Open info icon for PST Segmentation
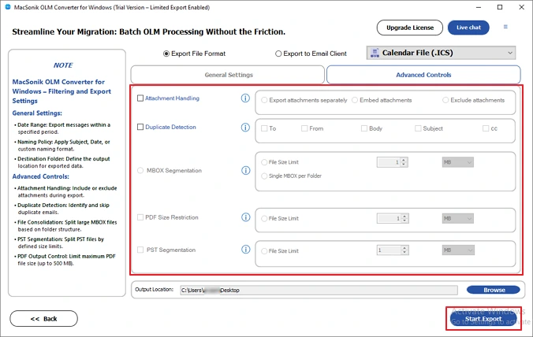 pos(246,250)
